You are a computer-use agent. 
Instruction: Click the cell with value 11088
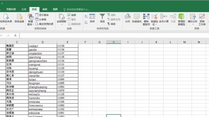coord(68,79)
